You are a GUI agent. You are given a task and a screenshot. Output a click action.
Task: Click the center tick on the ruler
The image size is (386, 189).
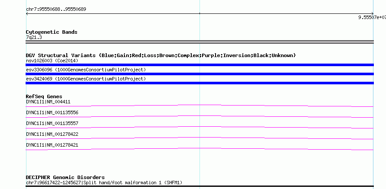tap(200, 13)
